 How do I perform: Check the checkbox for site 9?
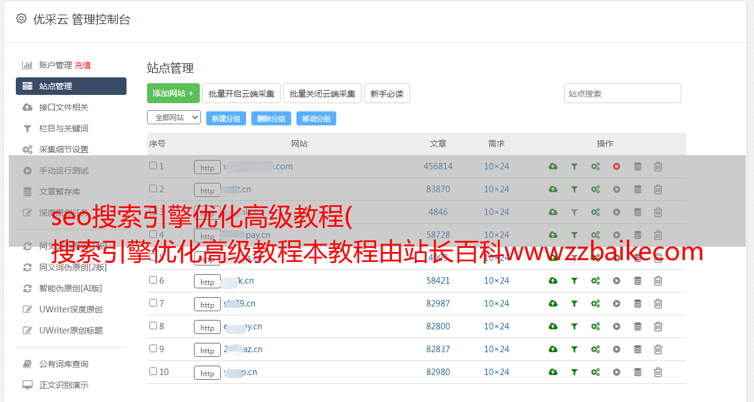tap(153, 349)
